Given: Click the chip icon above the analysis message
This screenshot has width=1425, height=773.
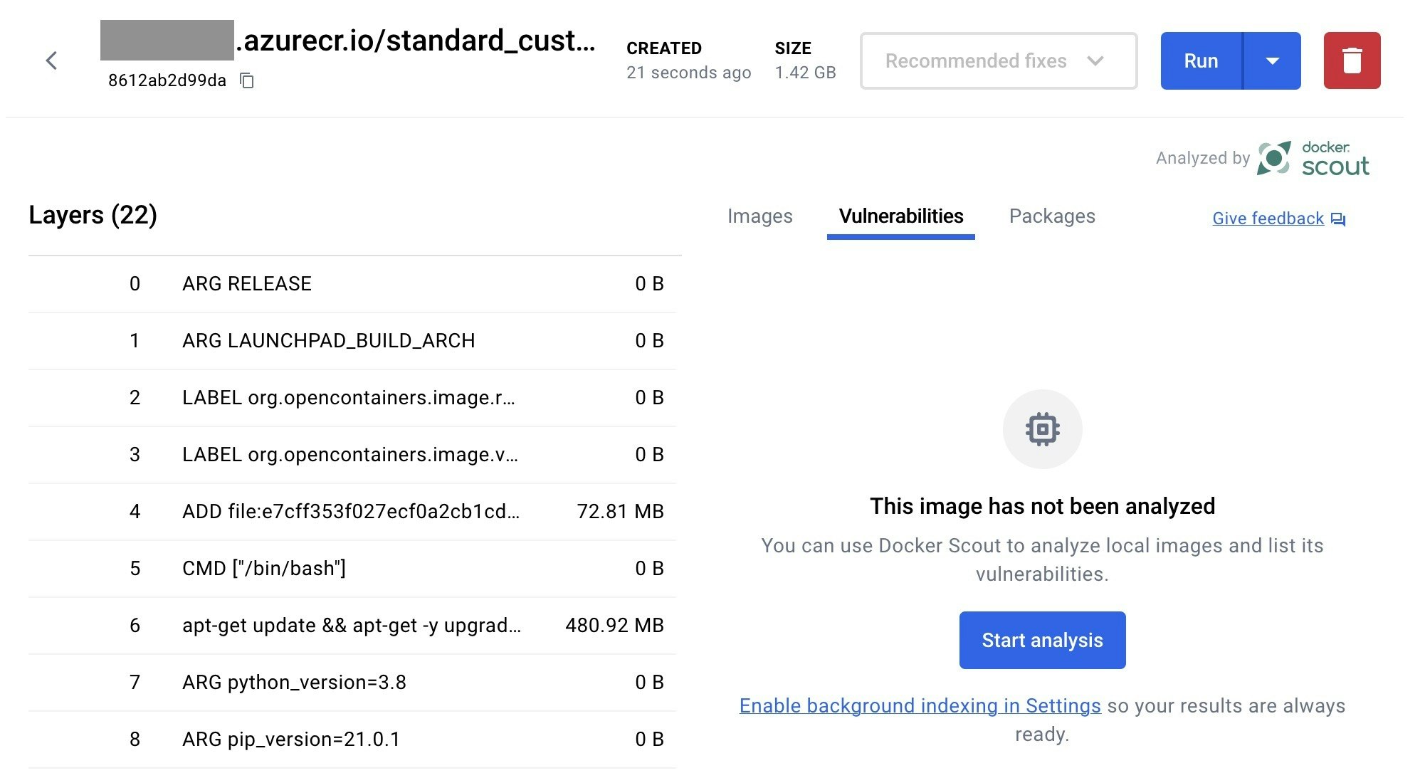Looking at the screenshot, I should click(x=1042, y=428).
